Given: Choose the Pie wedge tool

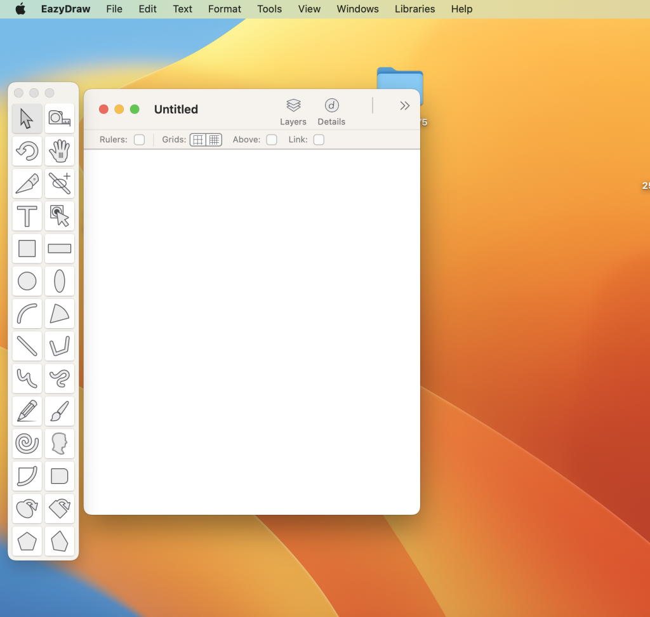Looking at the screenshot, I should [60, 314].
